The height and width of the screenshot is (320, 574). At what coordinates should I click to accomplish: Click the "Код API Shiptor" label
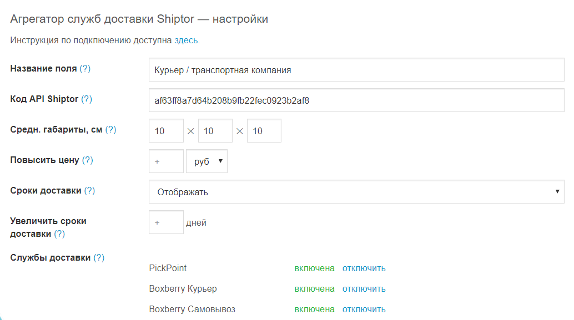(44, 99)
